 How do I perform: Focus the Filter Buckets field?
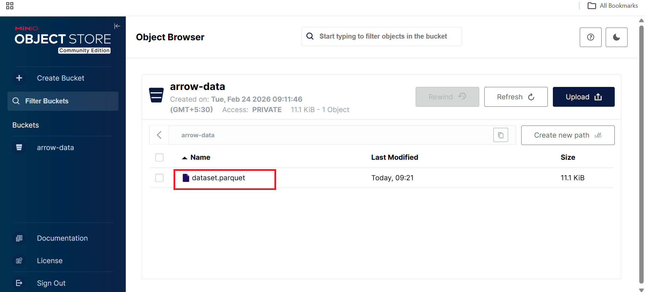click(x=63, y=101)
